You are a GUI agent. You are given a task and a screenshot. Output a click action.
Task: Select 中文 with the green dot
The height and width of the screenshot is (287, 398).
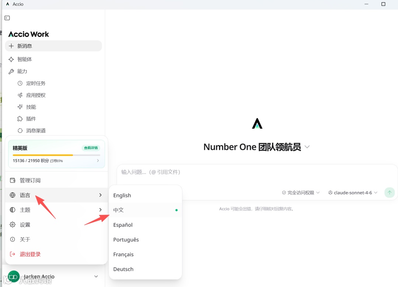click(146, 210)
